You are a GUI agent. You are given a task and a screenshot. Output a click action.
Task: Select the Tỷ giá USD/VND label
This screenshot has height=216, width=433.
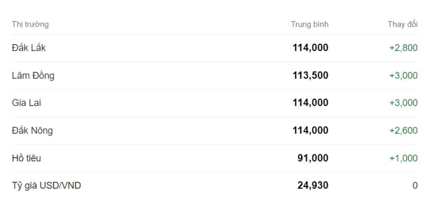(x=46, y=186)
